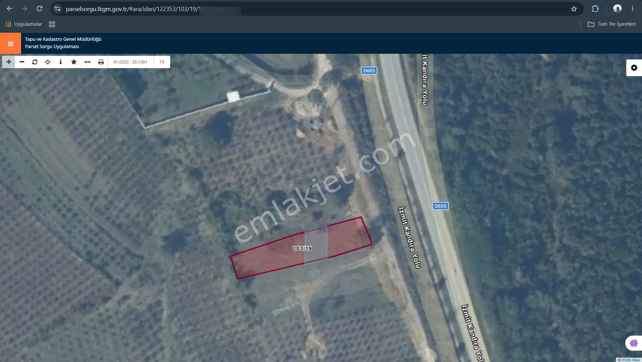Open the browser extensions puzzle icon
642x362 pixels.
coord(595,9)
